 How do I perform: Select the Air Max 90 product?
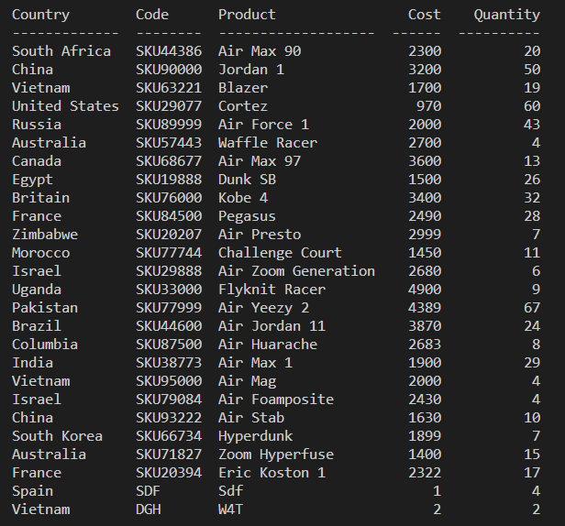coord(260,51)
